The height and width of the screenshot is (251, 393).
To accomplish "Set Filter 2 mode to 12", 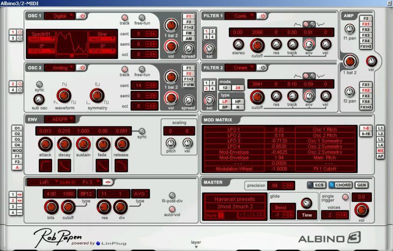I will 225,88.
